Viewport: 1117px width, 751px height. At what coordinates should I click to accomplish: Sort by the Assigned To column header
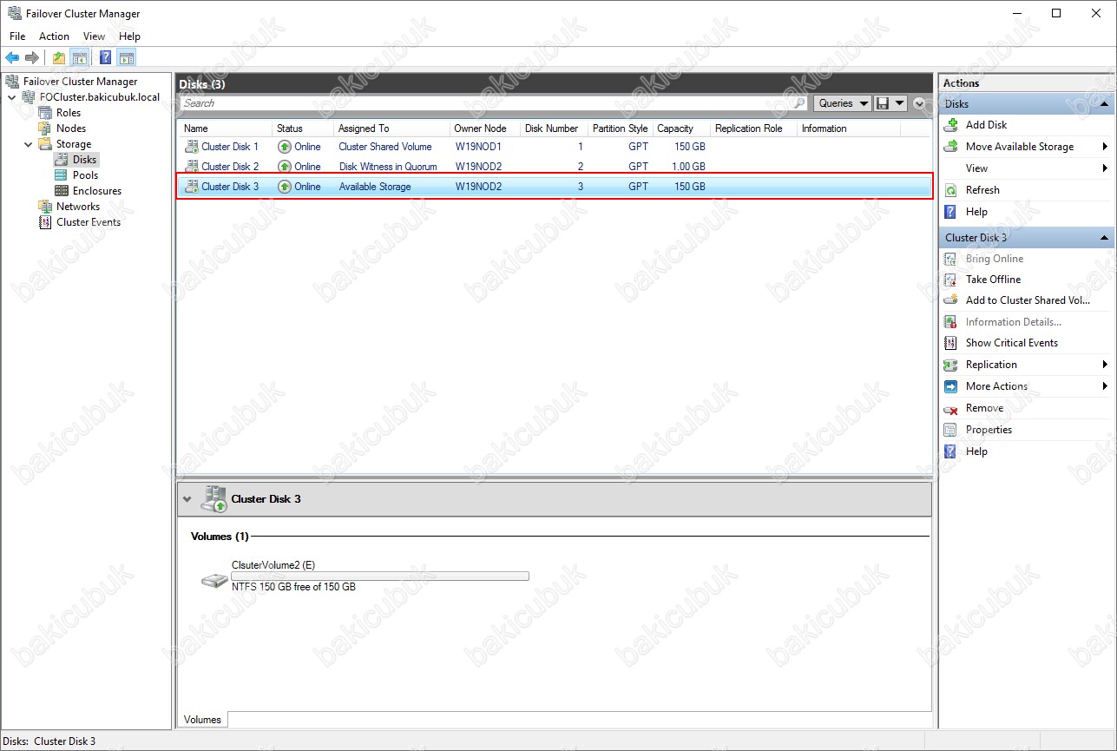[x=391, y=128]
